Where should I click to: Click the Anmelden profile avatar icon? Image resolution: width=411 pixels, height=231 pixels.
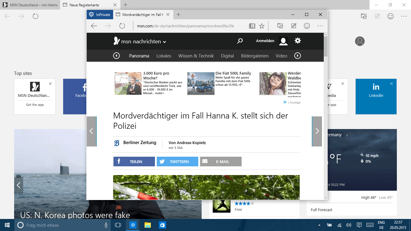point(283,41)
